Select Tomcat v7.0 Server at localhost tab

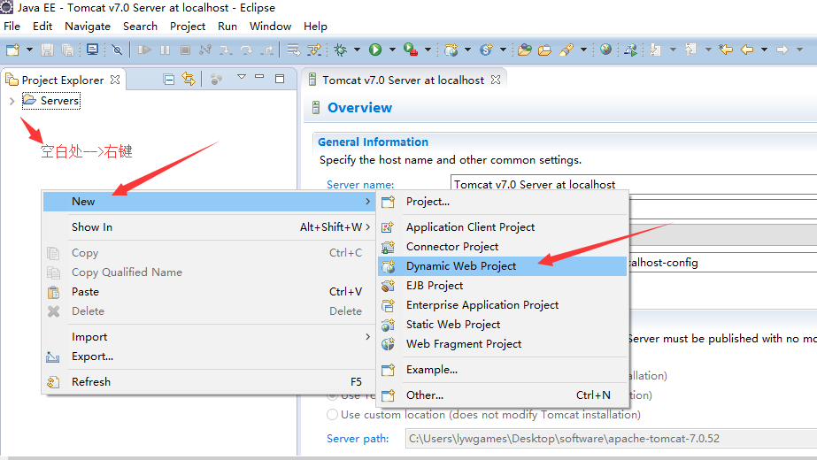[403, 80]
